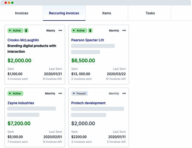
Task: Select the Reccuring invoices tab
Action: coord(64,13)
